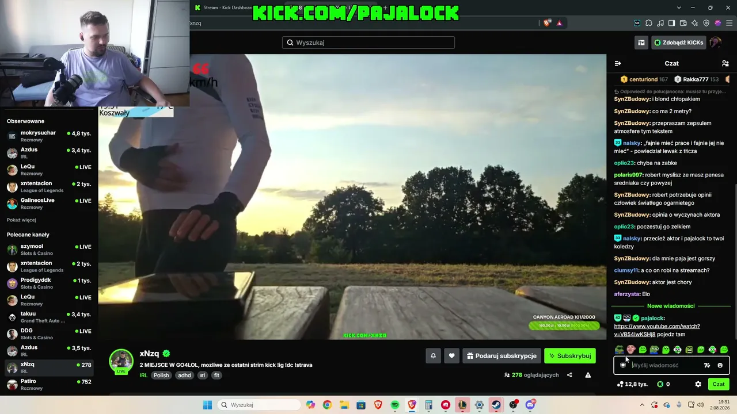Open GalineosLive in followed channels
The width and height of the screenshot is (737, 414).
49,203
